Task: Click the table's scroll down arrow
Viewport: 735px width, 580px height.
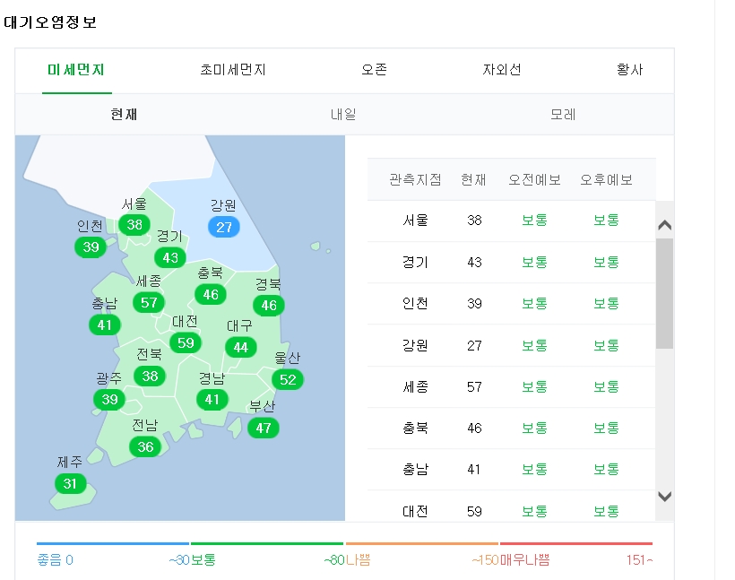Action: (665, 496)
